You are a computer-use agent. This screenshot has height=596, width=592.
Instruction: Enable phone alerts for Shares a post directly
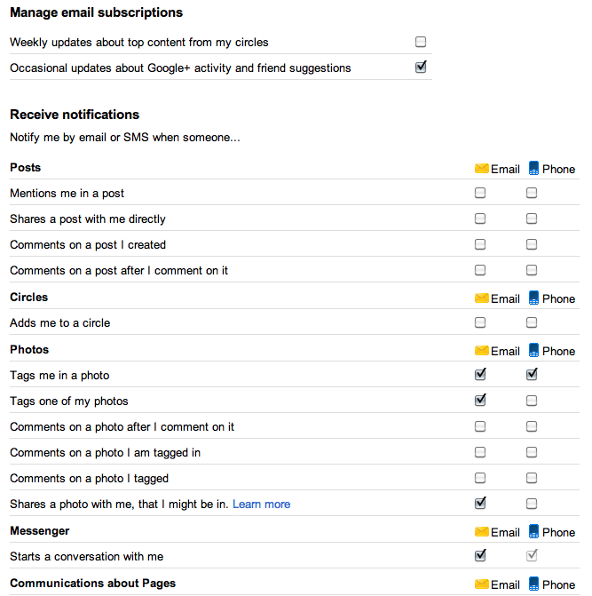(x=532, y=219)
